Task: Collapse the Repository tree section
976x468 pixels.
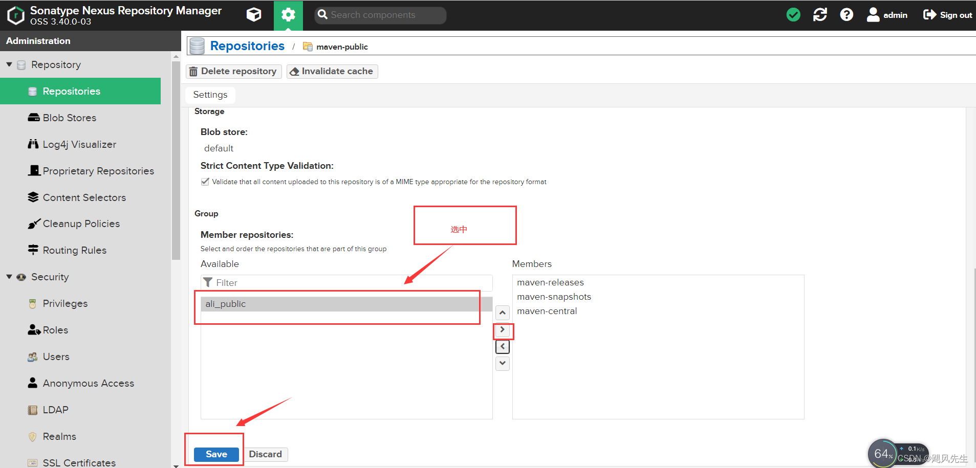Action: point(9,64)
